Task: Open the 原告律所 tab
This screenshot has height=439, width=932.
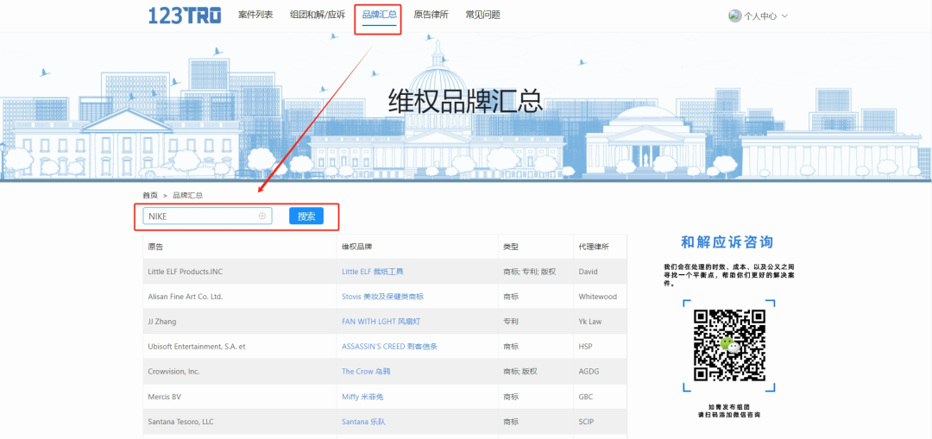Action: 431,15
